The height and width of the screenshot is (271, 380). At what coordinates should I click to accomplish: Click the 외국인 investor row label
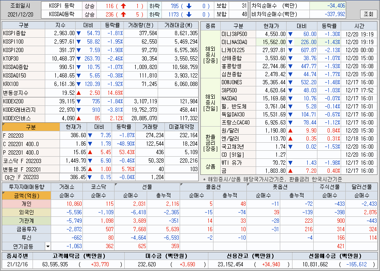[26, 213]
